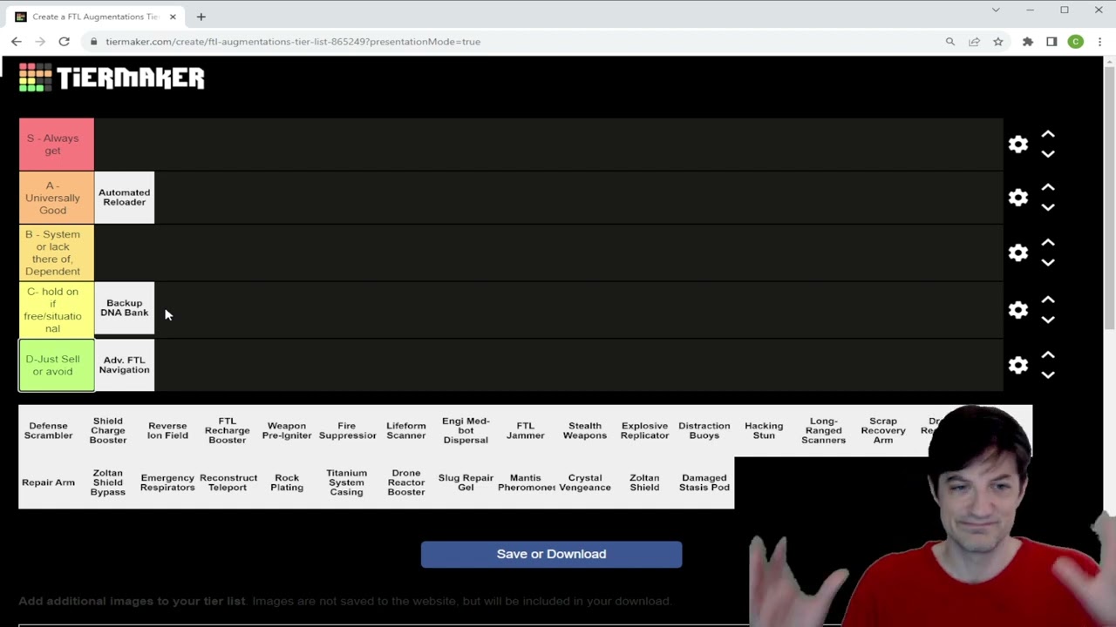Select the Engi Med-bot Dispersal tile

click(466, 431)
